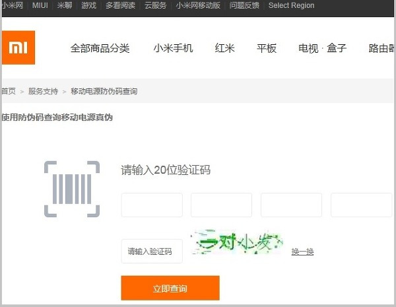
Task: Go to 米聊 in the top bar
Action: point(65,5)
